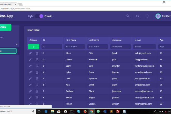Screen dimensions: 171x114
Task: Focus the E-mail filter field
Action: (145, 47)
